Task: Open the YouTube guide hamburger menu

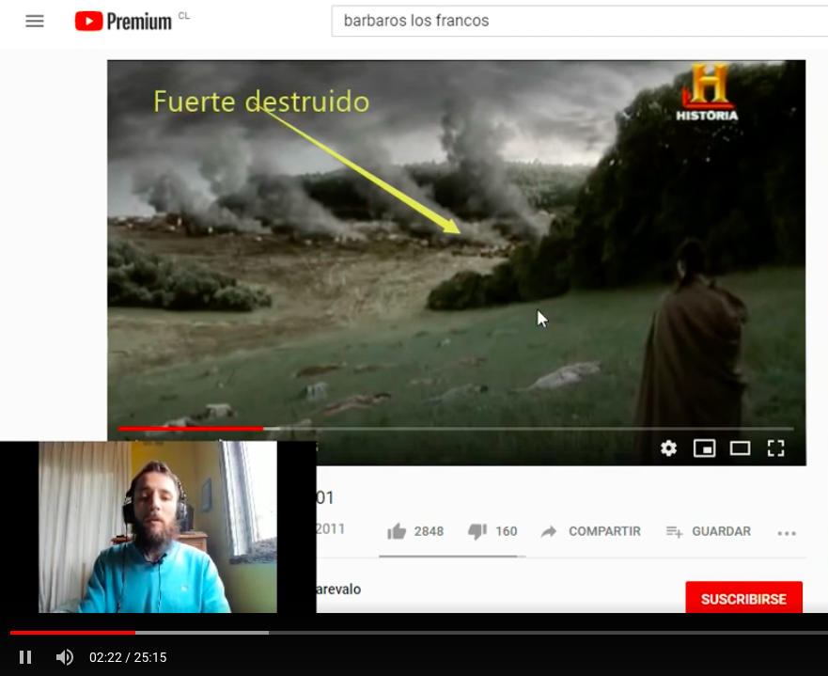Action: [x=35, y=21]
